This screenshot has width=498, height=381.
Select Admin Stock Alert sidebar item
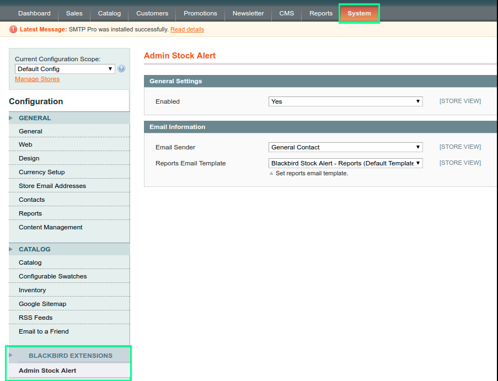(x=69, y=371)
